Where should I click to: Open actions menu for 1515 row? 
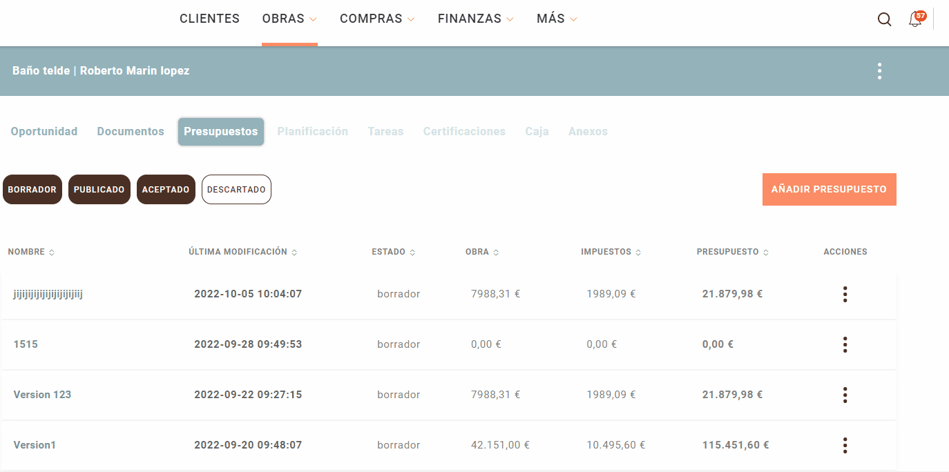point(845,345)
